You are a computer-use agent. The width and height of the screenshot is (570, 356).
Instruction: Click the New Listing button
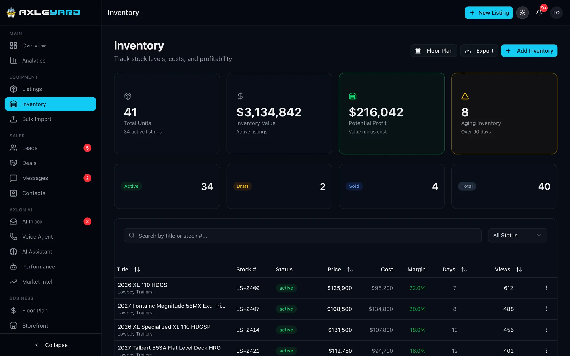pyautogui.click(x=489, y=13)
